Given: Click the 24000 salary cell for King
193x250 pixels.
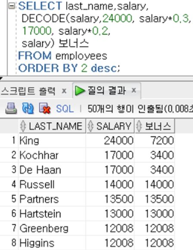Looking at the screenshot, I should pos(110,141).
